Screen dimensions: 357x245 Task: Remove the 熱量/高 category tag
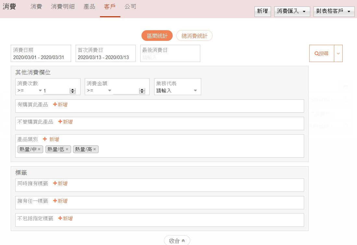pos(94,149)
